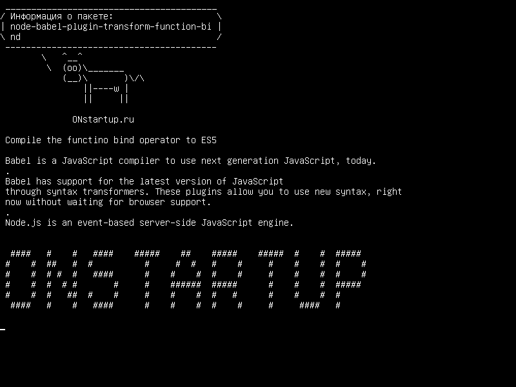This screenshot has height=387, width=516.
Task: Click the blinking terminal cursor
Action: click(x=3, y=329)
